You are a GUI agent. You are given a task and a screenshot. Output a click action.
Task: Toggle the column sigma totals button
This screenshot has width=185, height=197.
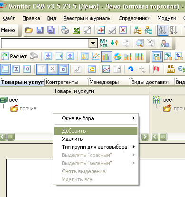(x=52, y=69)
